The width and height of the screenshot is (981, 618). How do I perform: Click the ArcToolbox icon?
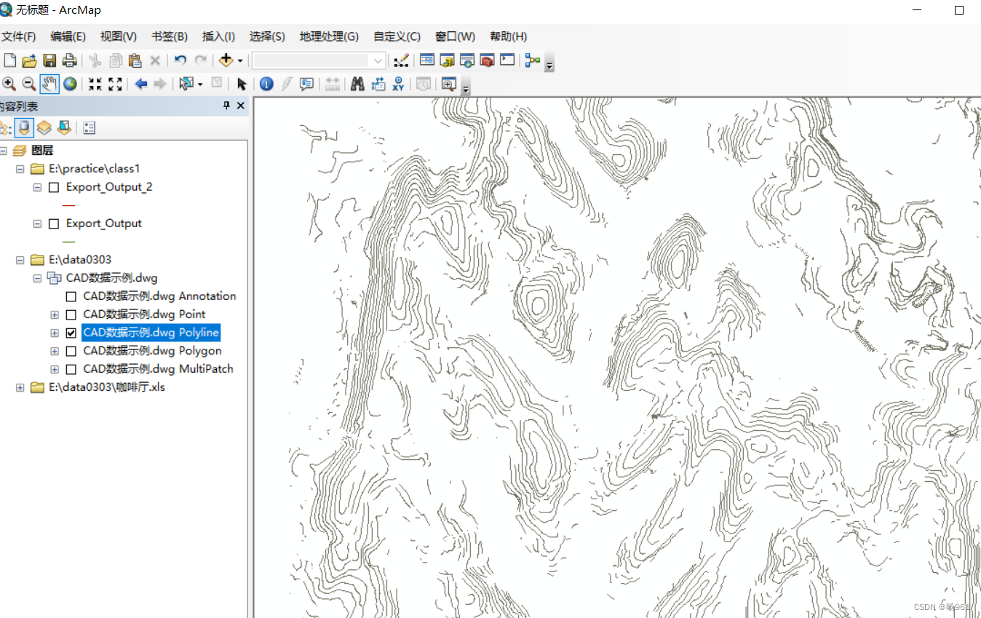[x=487, y=60]
